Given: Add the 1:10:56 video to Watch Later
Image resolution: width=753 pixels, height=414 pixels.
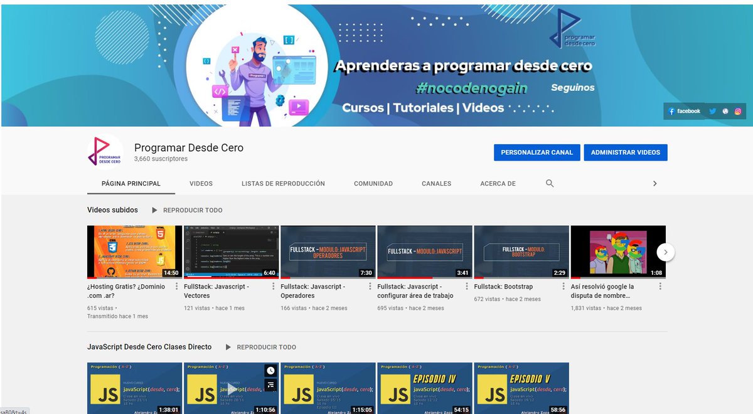Looking at the screenshot, I should tap(270, 371).
